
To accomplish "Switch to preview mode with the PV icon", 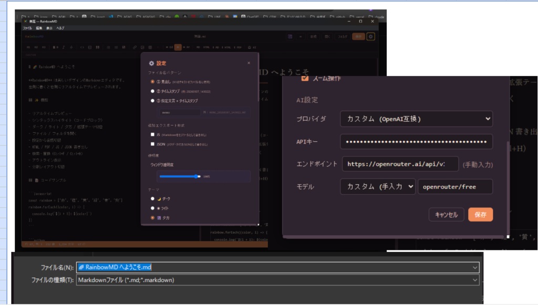I will [187, 47].
